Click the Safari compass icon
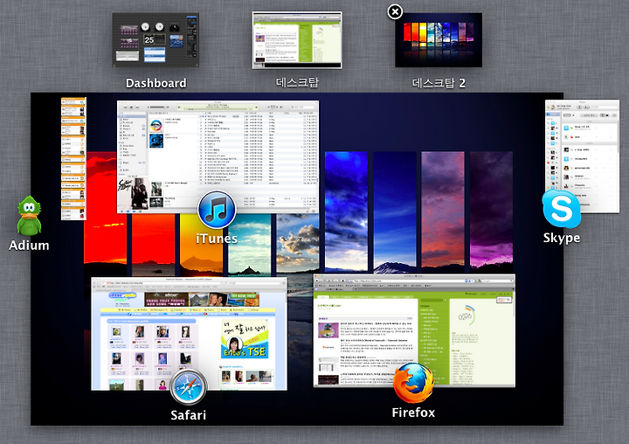The height and width of the screenshot is (444, 629). [x=189, y=387]
